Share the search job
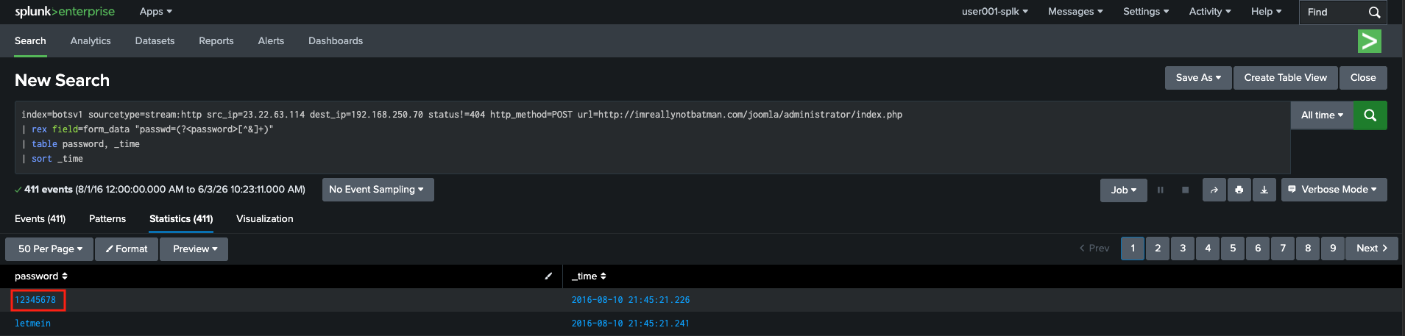This screenshot has height=336, width=1405. tap(1214, 190)
